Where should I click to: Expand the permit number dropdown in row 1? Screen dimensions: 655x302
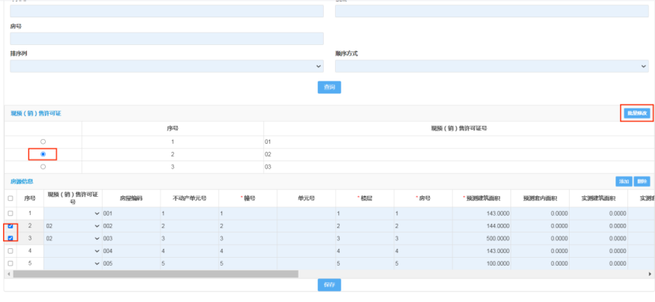point(73,213)
